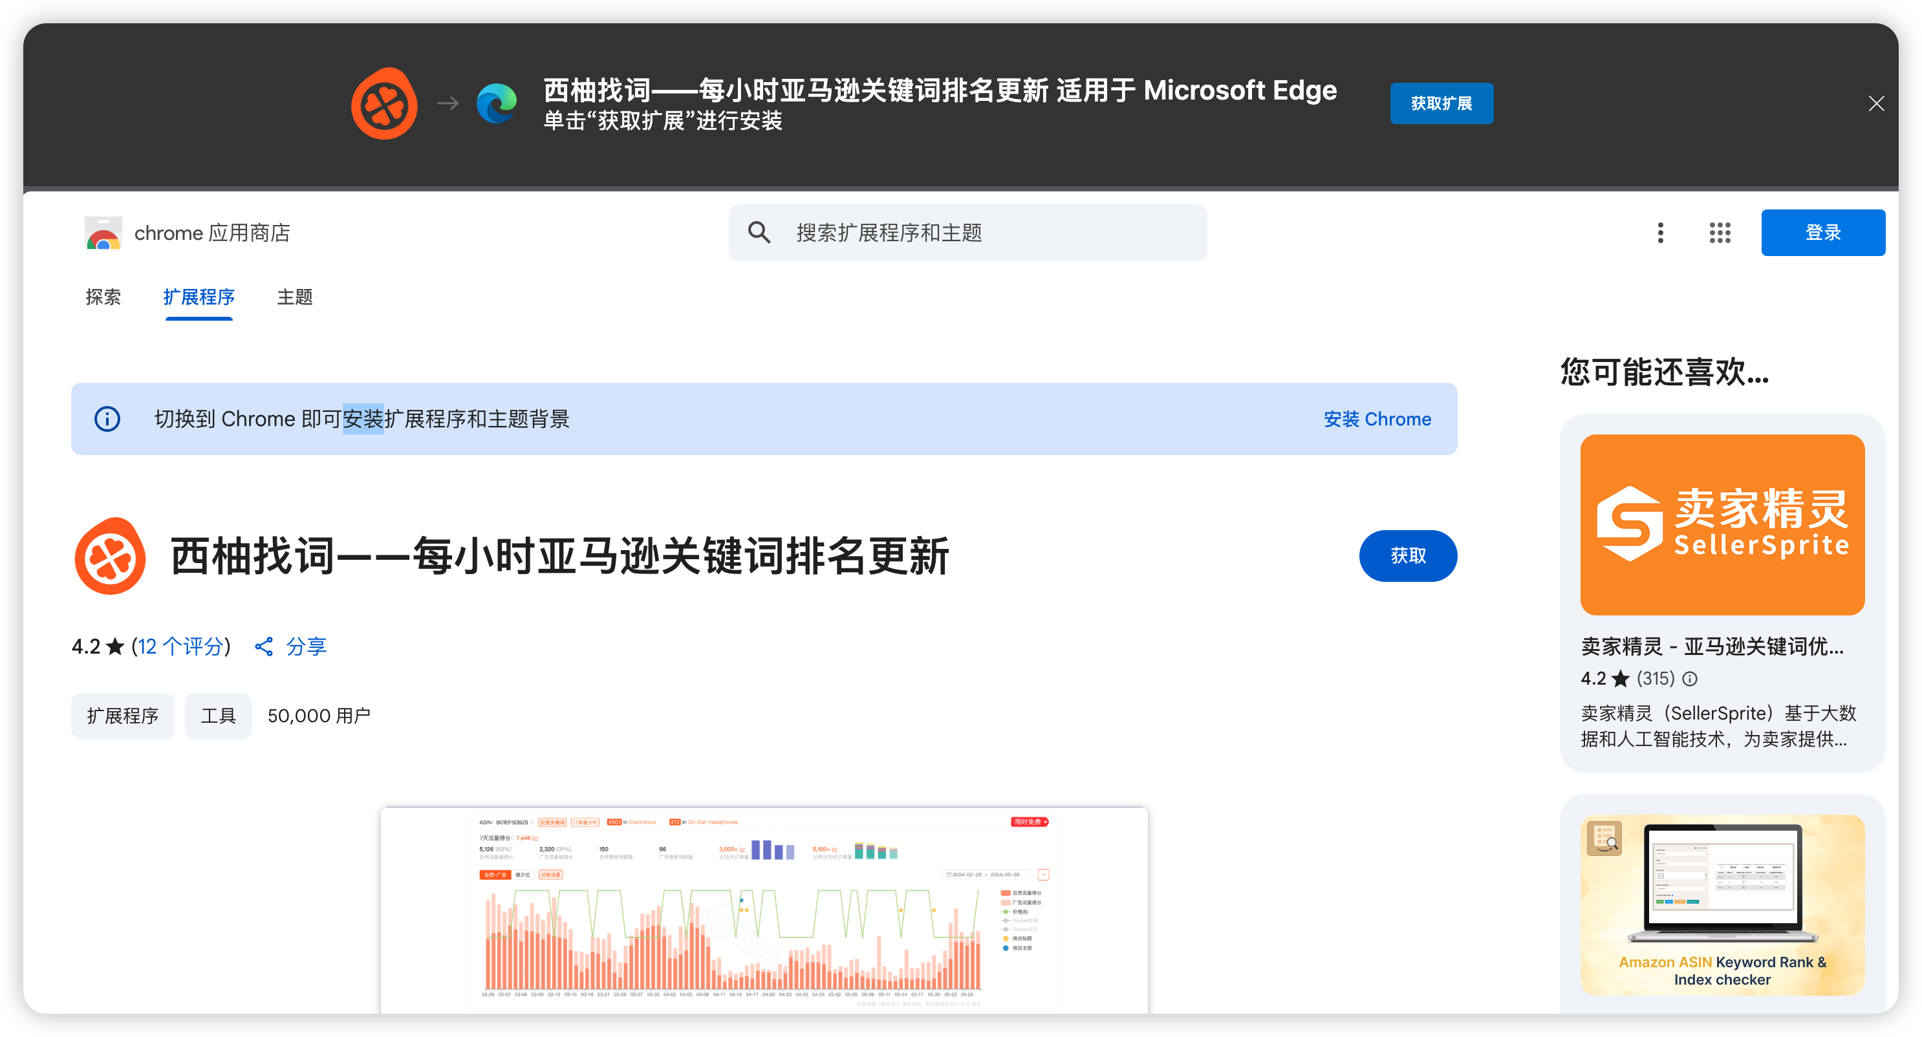
Task: Click the 登录 sign-in button
Action: pos(1823,233)
